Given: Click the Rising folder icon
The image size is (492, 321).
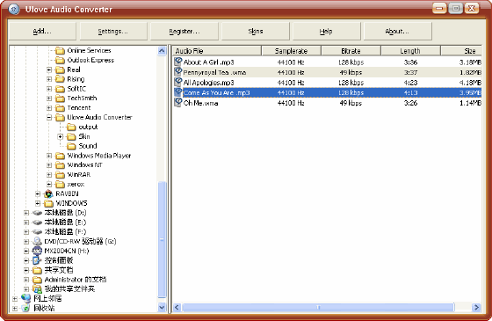Looking at the screenshot, I should tap(60, 79).
